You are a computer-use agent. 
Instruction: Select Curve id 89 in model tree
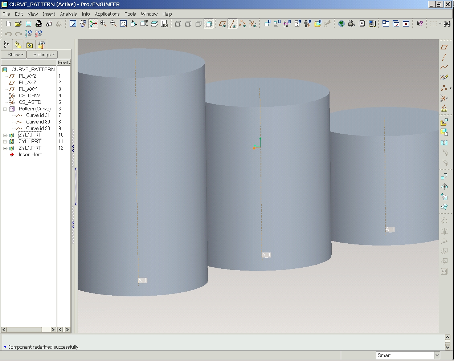tap(38, 122)
